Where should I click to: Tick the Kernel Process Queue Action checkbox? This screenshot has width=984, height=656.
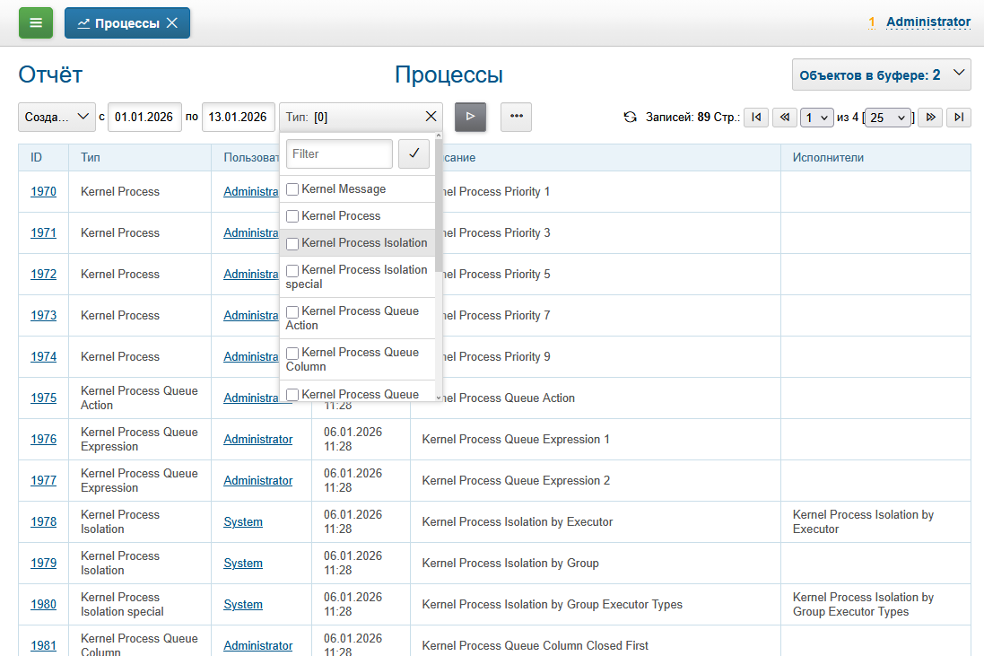point(292,311)
